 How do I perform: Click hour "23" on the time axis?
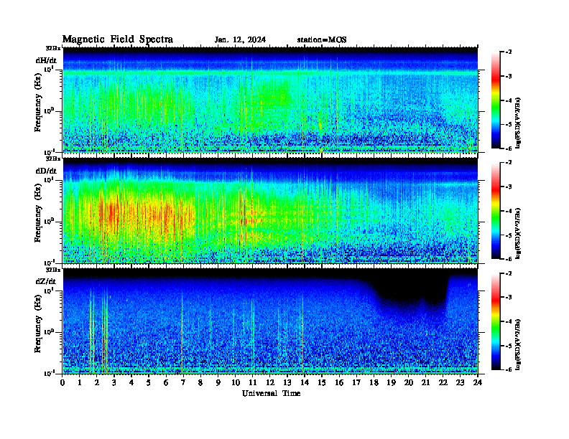click(x=460, y=382)
